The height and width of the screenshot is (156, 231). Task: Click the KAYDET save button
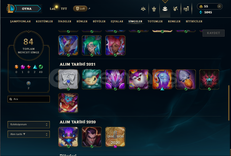pos(214,33)
